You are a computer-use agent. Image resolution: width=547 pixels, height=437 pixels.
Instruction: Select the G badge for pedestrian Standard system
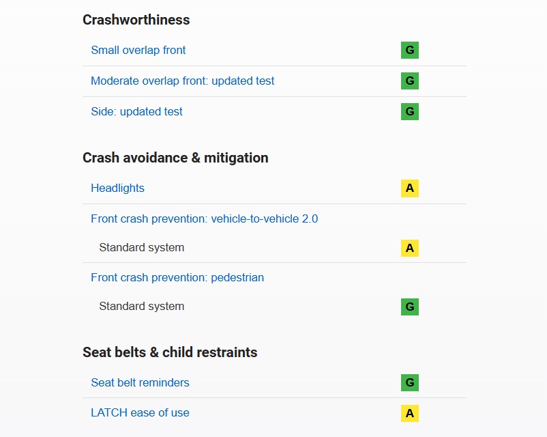[409, 306]
